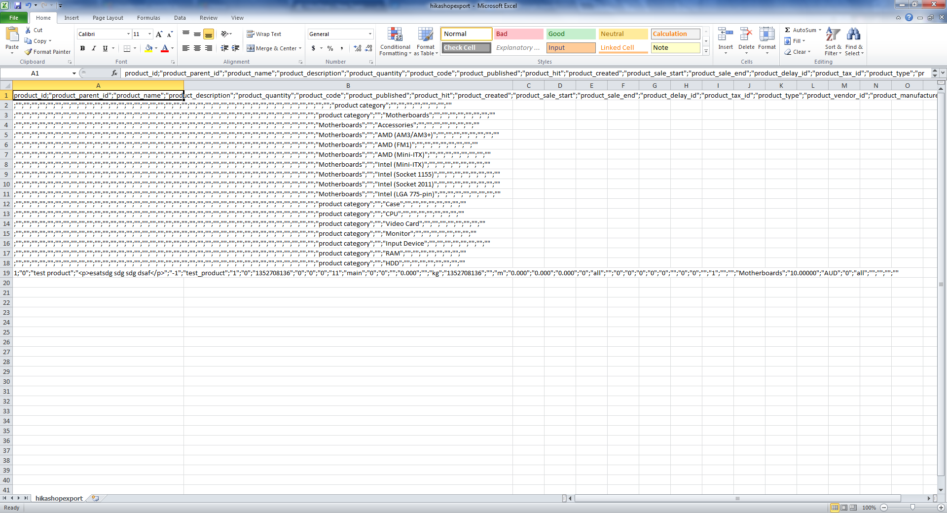Click the Copy button
Image resolution: width=947 pixels, height=513 pixels.
(x=36, y=41)
